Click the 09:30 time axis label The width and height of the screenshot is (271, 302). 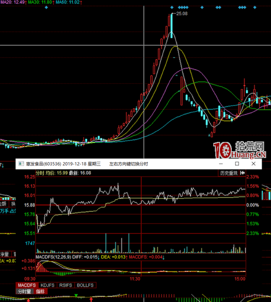click(x=30, y=279)
